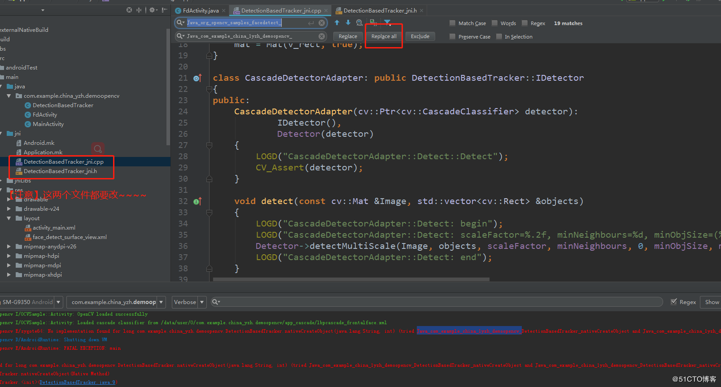The width and height of the screenshot is (721, 387).
Task: Click the Replace all button
Action: click(x=384, y=36)
